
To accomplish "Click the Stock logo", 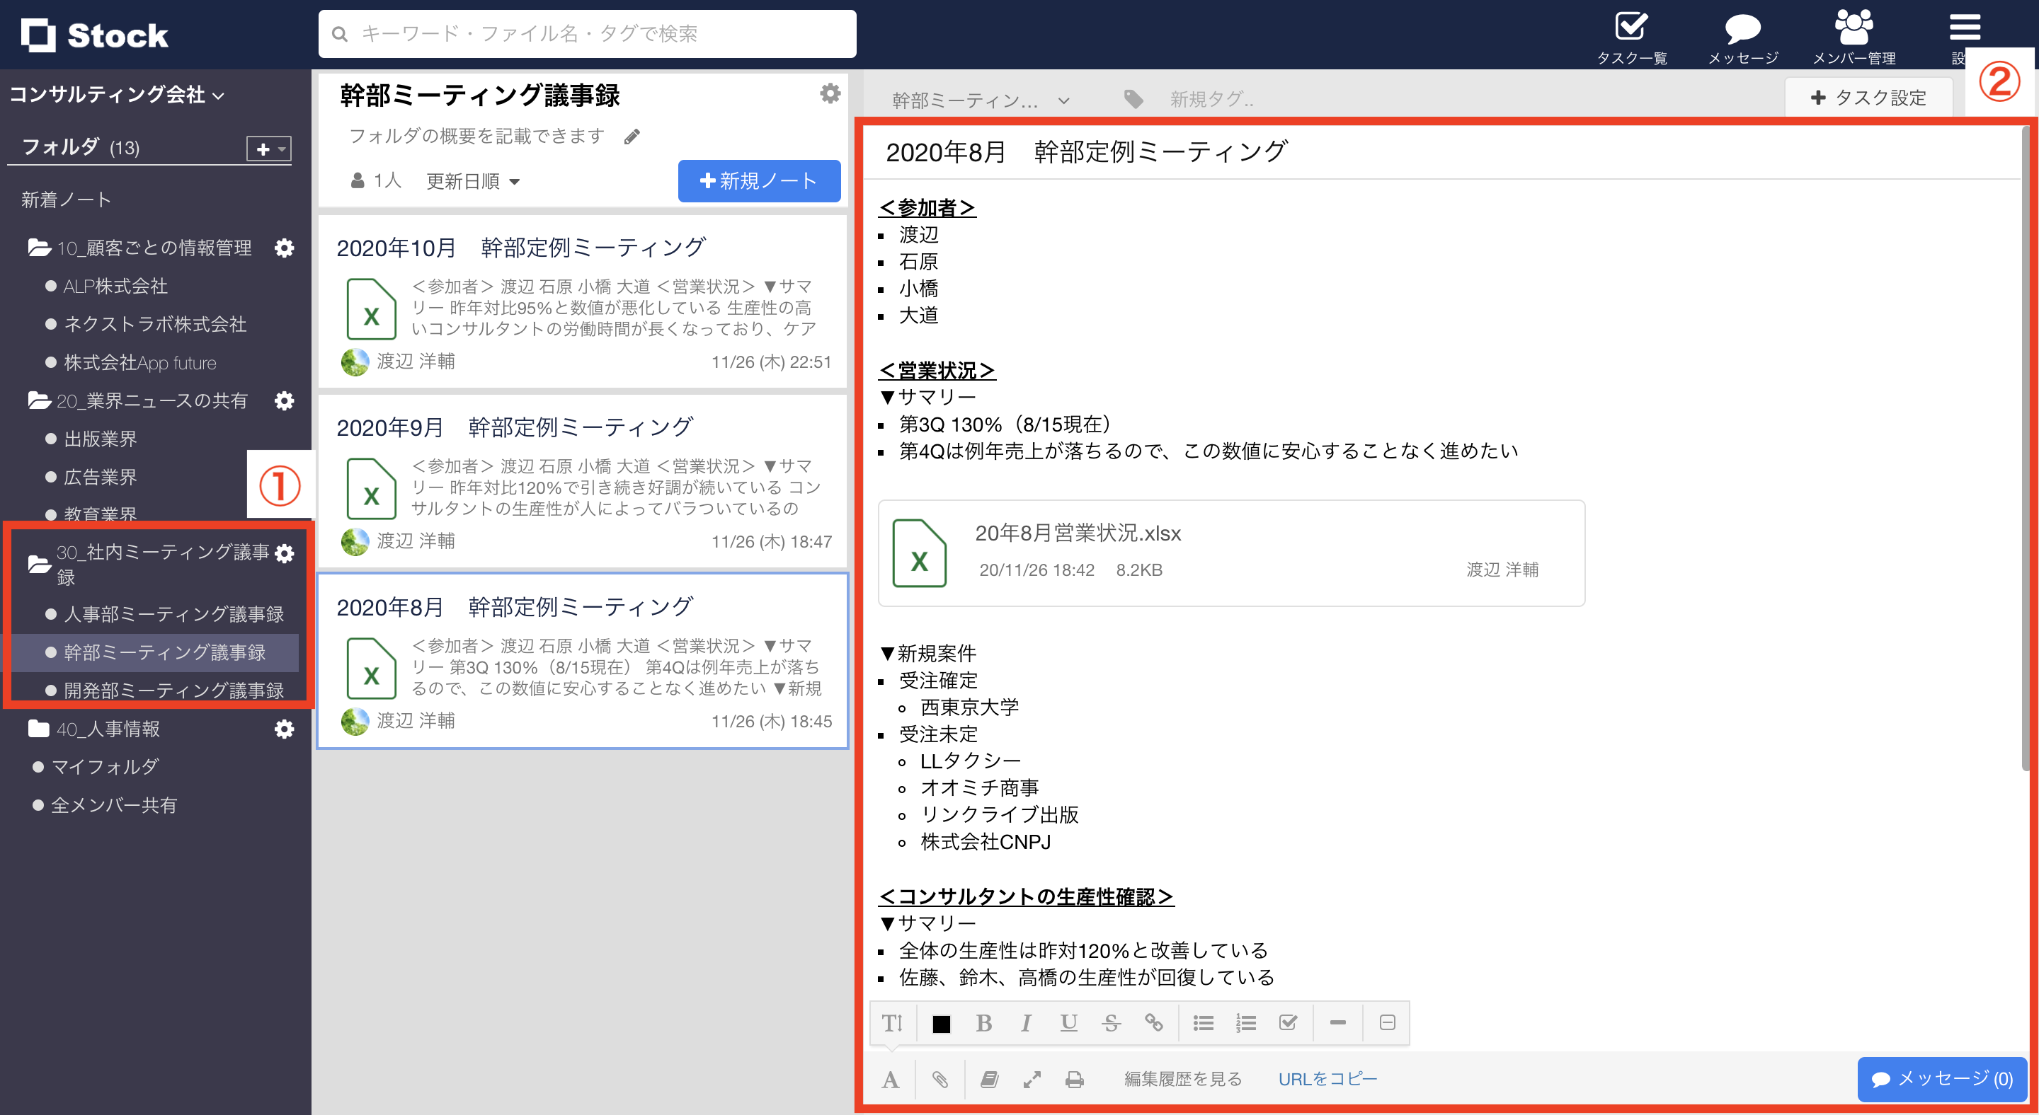I will [94, 35].
